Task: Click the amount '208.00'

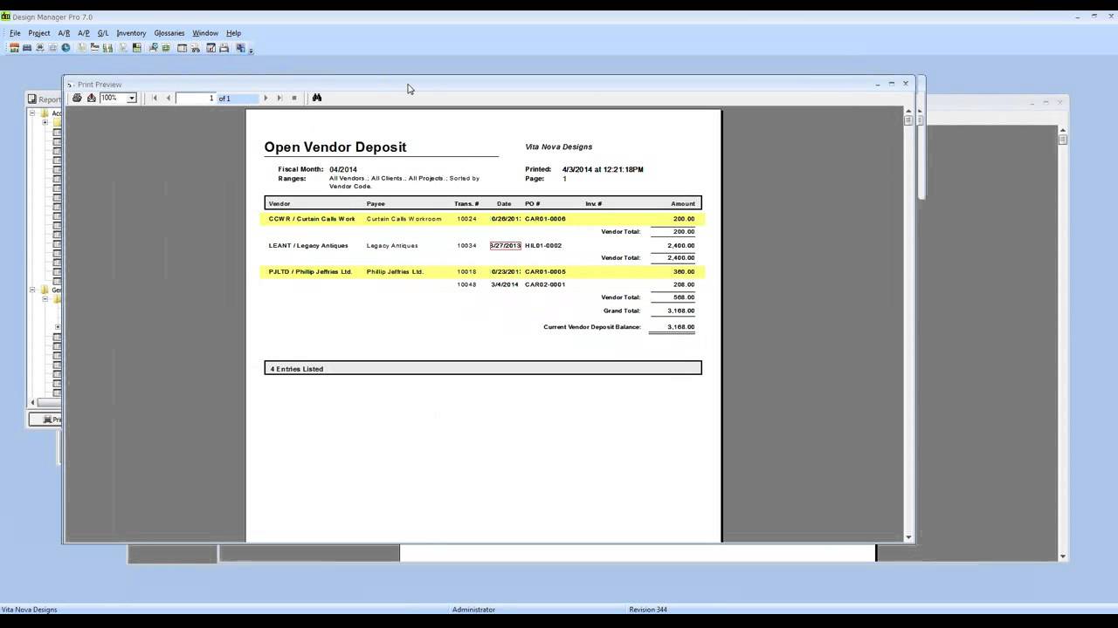Action: [x=684, y=284]
